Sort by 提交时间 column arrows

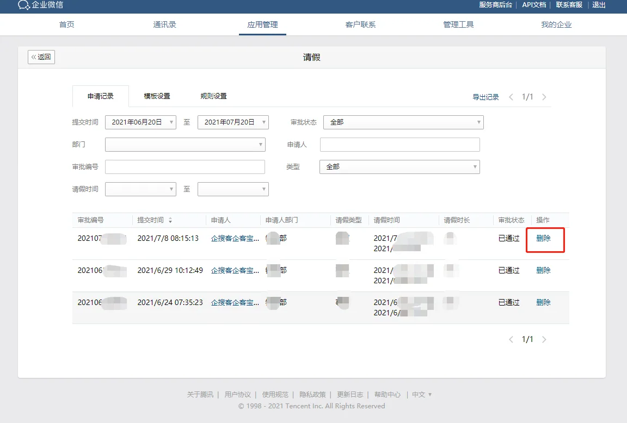coord(170,221)
